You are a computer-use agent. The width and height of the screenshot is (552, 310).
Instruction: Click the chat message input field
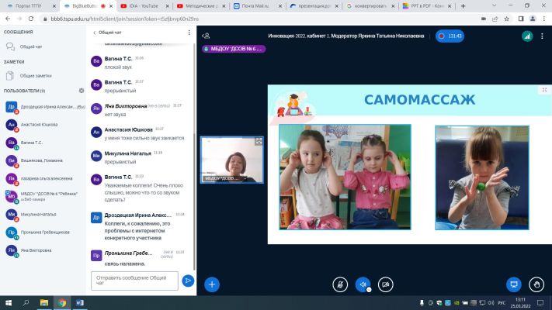[x=134, y=281]
